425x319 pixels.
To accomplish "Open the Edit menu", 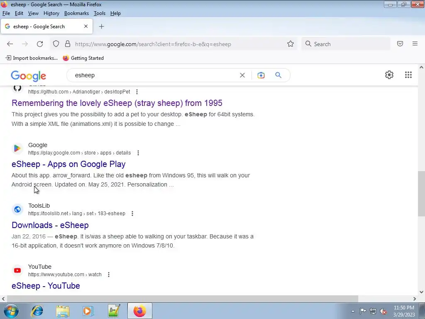I will tap(19, 13).
